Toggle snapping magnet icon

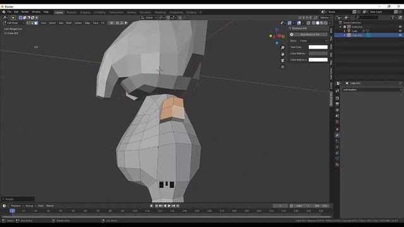point(168,18)
